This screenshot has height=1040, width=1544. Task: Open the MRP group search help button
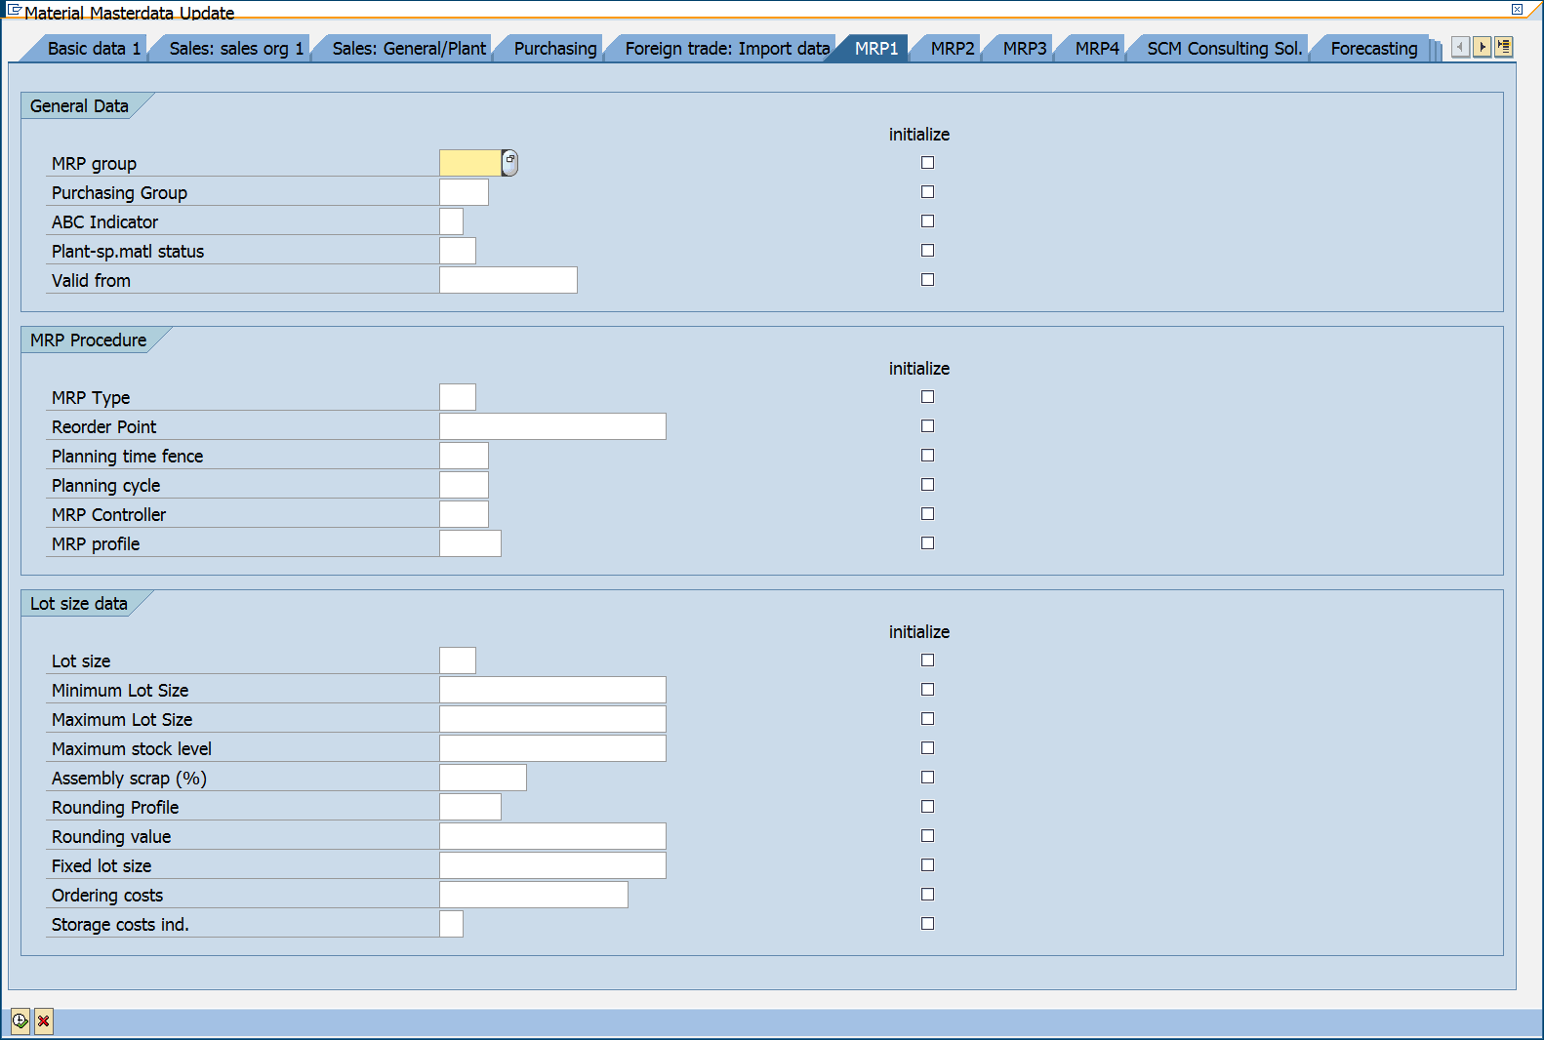point(509,163)
